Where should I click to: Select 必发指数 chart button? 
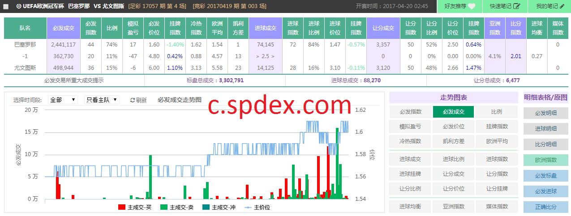(x=410, y=112)
